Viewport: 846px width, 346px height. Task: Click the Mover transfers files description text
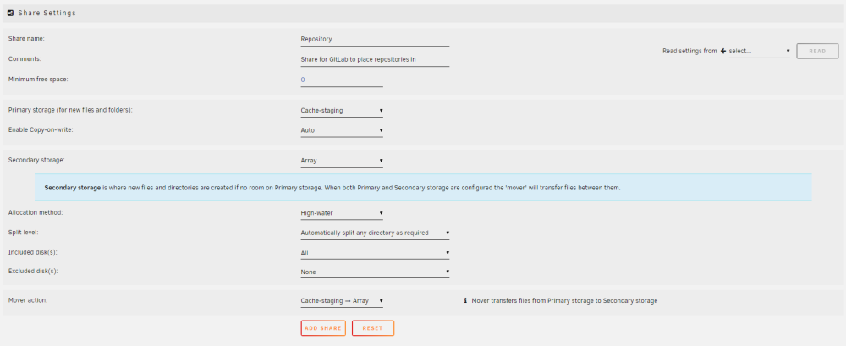pyautogui.click(x=564, y=300)
